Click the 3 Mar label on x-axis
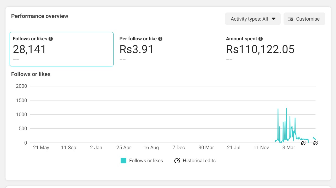The height and width of the screenshot is (188, 336). 289,148
